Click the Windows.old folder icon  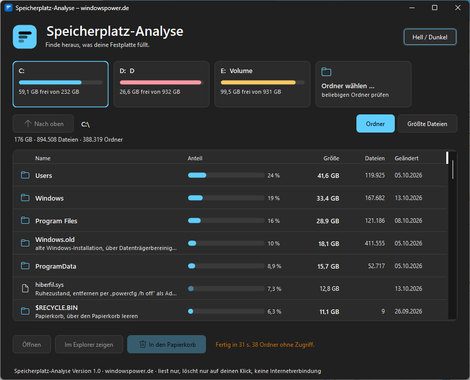(x=25, y=243)
